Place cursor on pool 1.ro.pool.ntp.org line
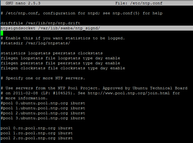The width and height of the screenshot is (193, 143). tap(36, 133)
